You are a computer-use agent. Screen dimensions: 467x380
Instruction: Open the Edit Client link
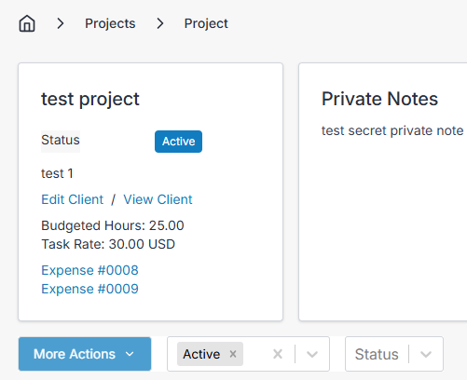tap(73, 199)
